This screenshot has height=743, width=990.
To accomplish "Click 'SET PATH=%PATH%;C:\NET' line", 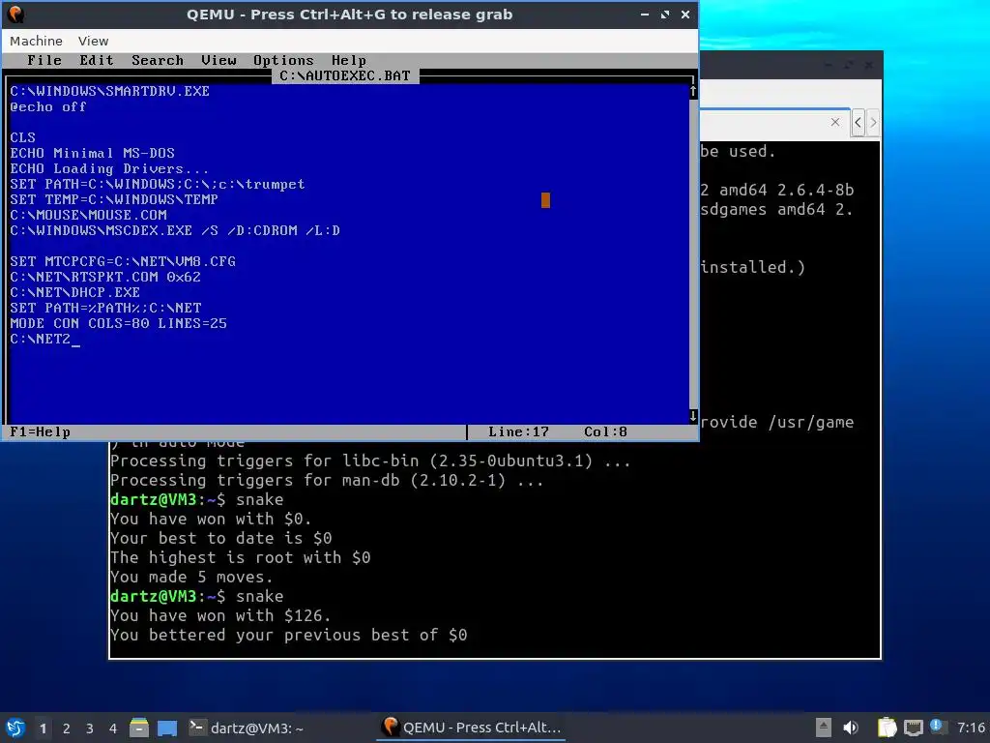I will pos(105,308).
